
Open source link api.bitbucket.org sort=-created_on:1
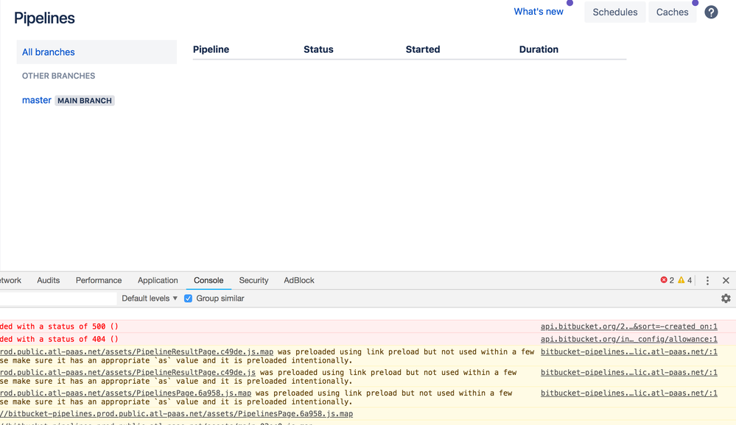pos(628,326)
